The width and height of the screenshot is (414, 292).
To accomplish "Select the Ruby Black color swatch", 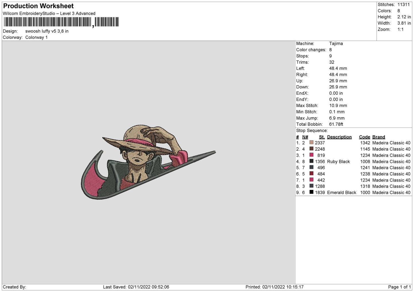I will pos(311,161).
